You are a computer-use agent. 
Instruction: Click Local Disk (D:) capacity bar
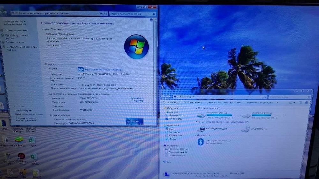268,115
